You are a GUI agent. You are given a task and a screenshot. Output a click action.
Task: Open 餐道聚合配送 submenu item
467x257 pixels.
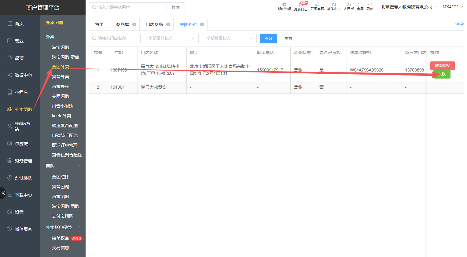coord(65,126)
